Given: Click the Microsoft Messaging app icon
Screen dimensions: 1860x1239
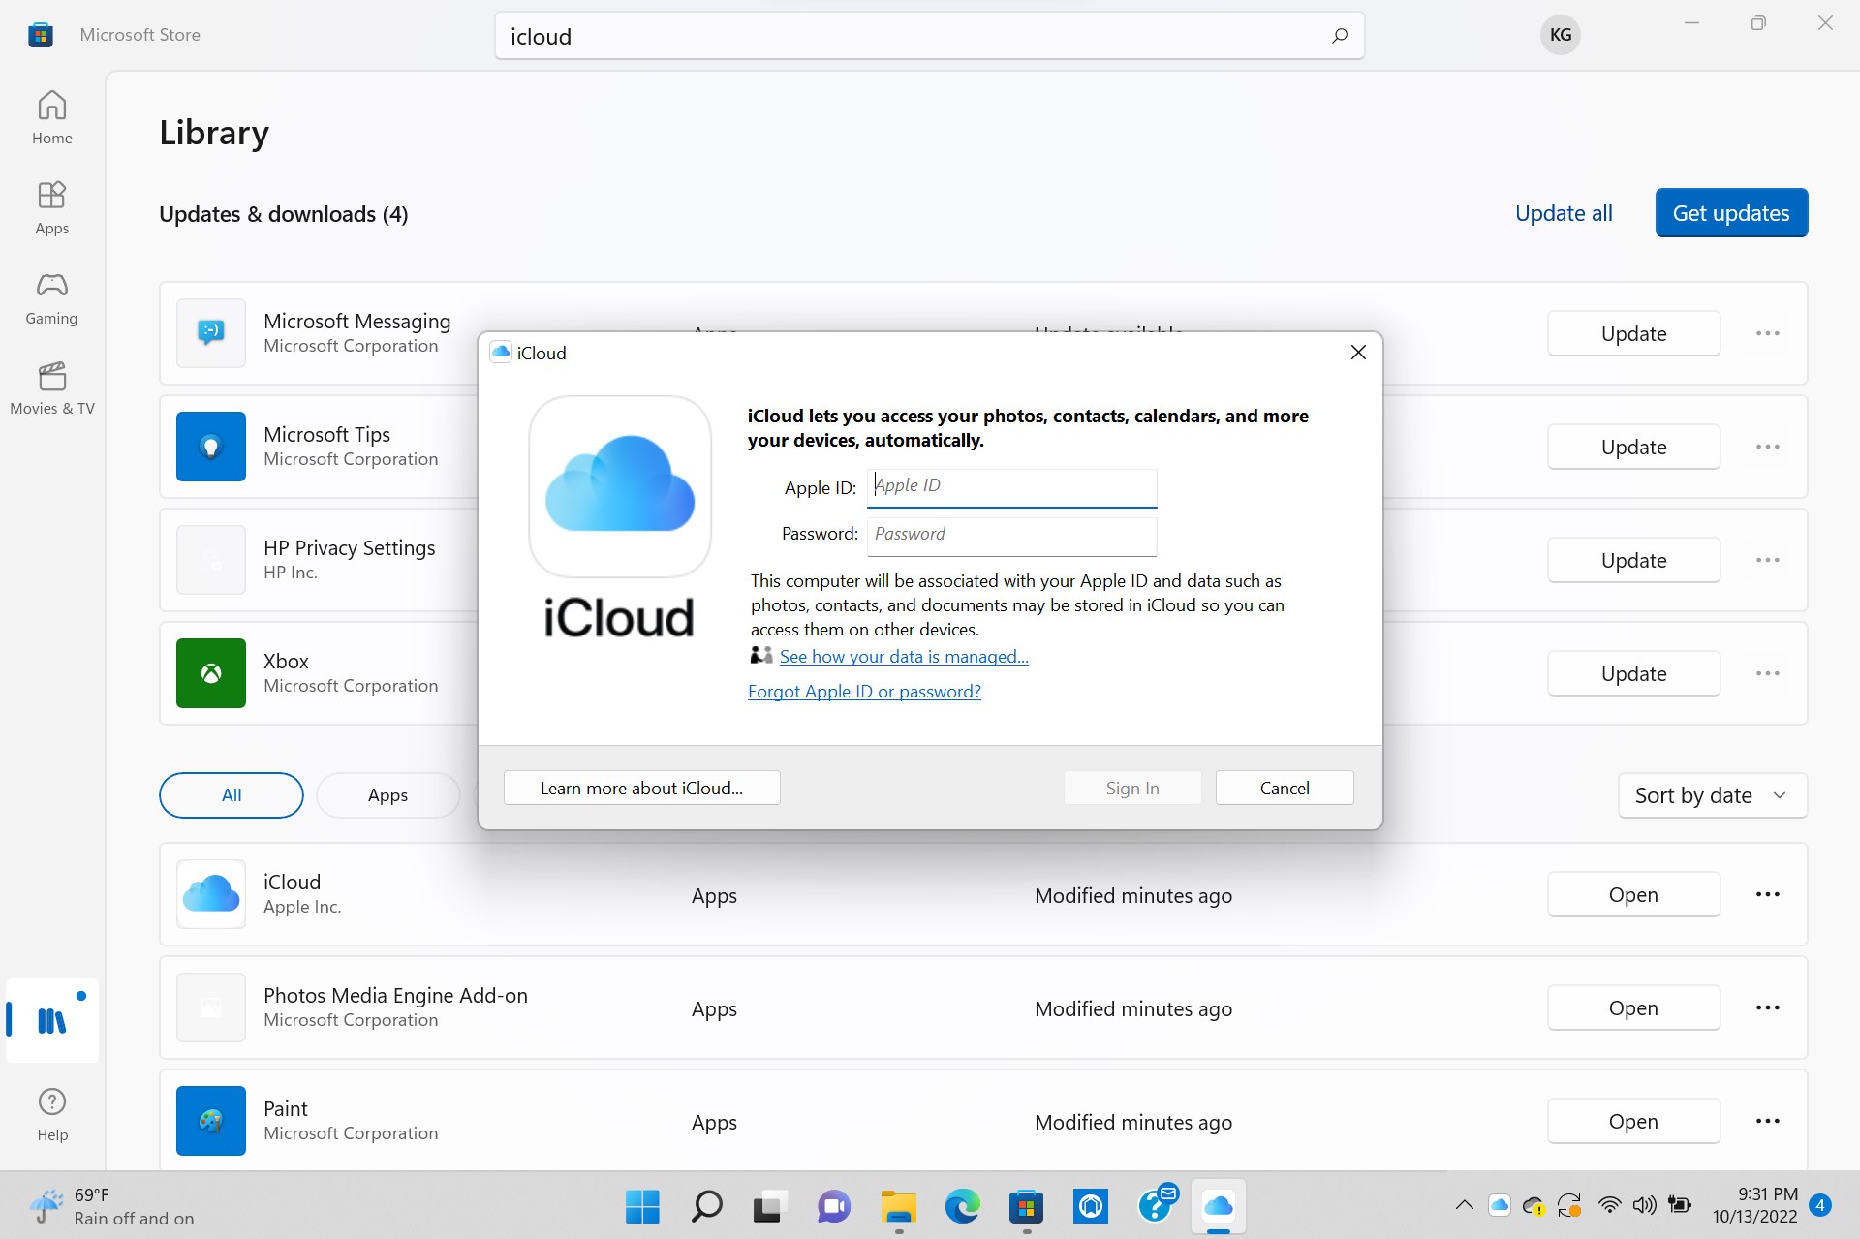Looking at the screenshot, I should click(210, 332).
